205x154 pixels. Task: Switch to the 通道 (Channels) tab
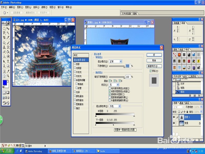tap(181, 103)
